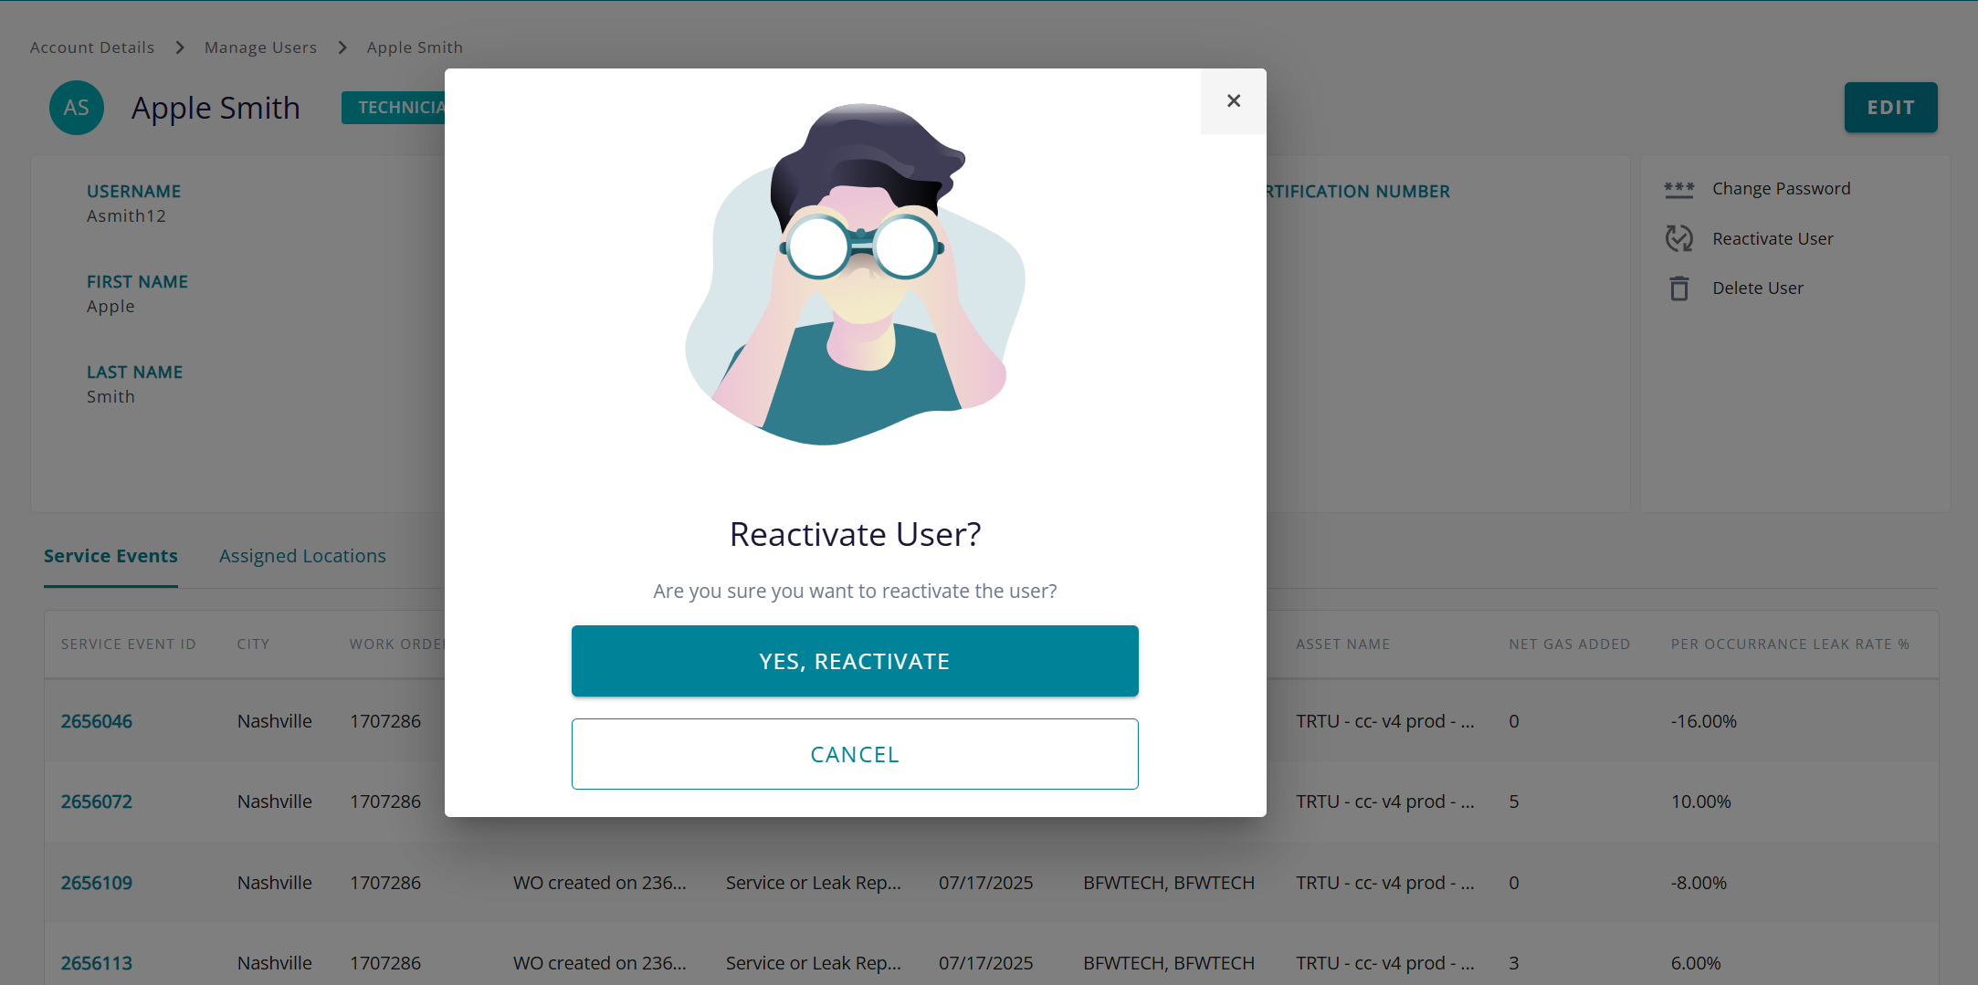Close the Reactivate User dialog
The image size is (1978, 985).
coord(1233,101)
